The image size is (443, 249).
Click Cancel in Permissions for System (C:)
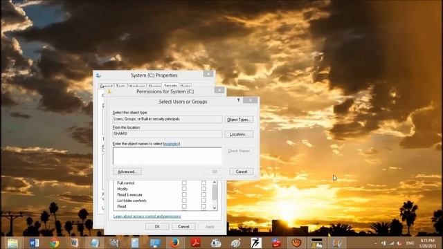coord(183,226)
